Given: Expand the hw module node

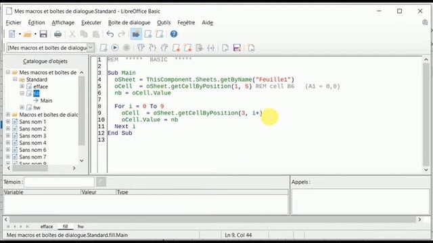Looking at the screenshot, I should (22, 107).
